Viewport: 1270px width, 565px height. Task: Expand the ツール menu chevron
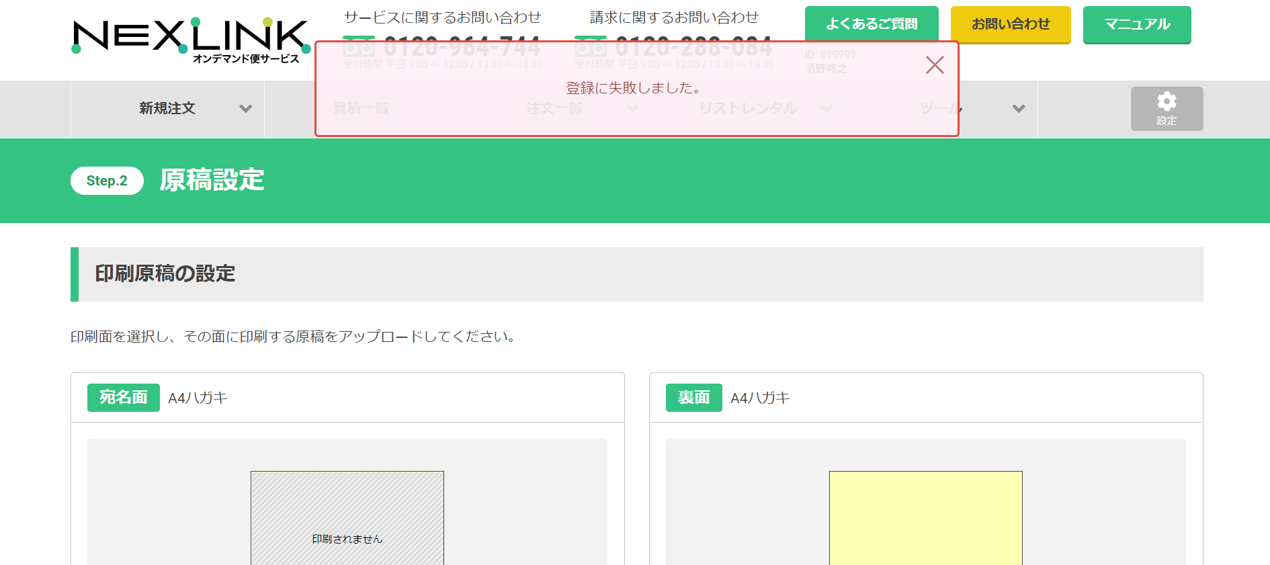(x=1019, y=108)
